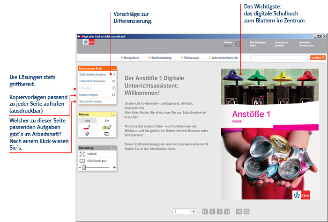This screenshot has height=222, width=328.
Task: Collapse the Zum ganzen Buch panel
Action: [114, 68]
